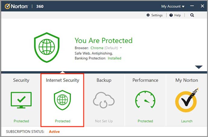
Task: Collapse the panel using the down triangle
Action: pyautogui.click(x=199, y=67)
